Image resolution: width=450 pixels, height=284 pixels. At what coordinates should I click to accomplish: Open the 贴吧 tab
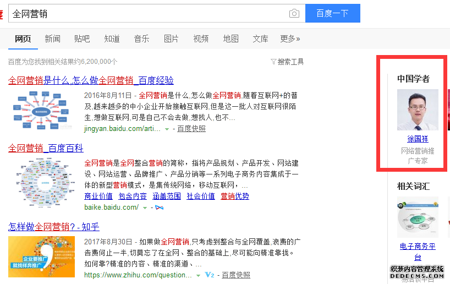82,39
